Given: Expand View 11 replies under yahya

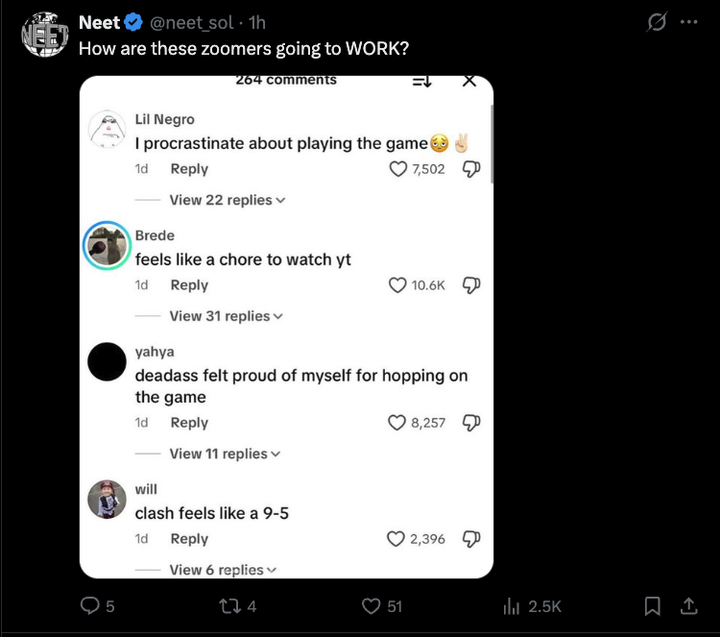Looking at the screenshot, I should [x=227, y=453].
